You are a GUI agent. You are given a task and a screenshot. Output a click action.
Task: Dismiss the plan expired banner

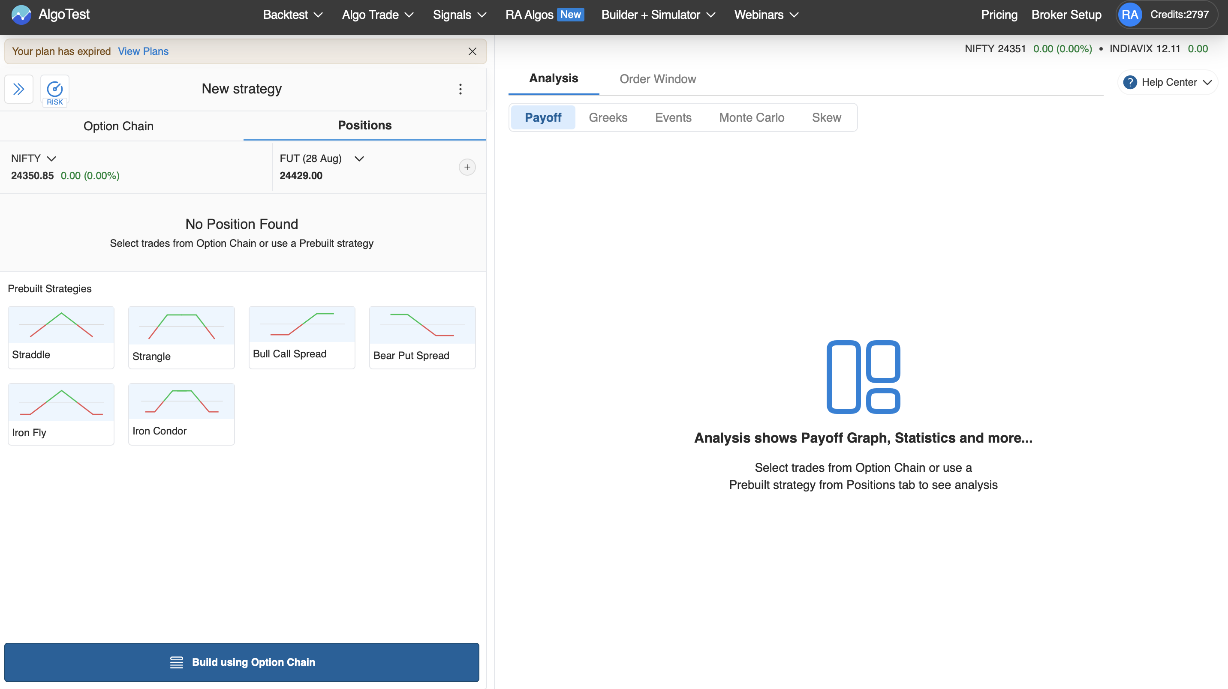coord(472,51)
